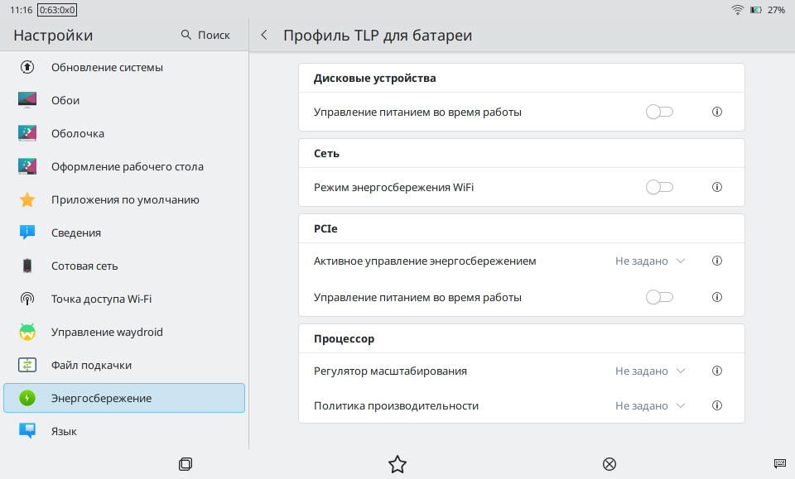Tap the star home icon in bottom bar
Viewport: 795px width, 479px height.
(397, 464)
